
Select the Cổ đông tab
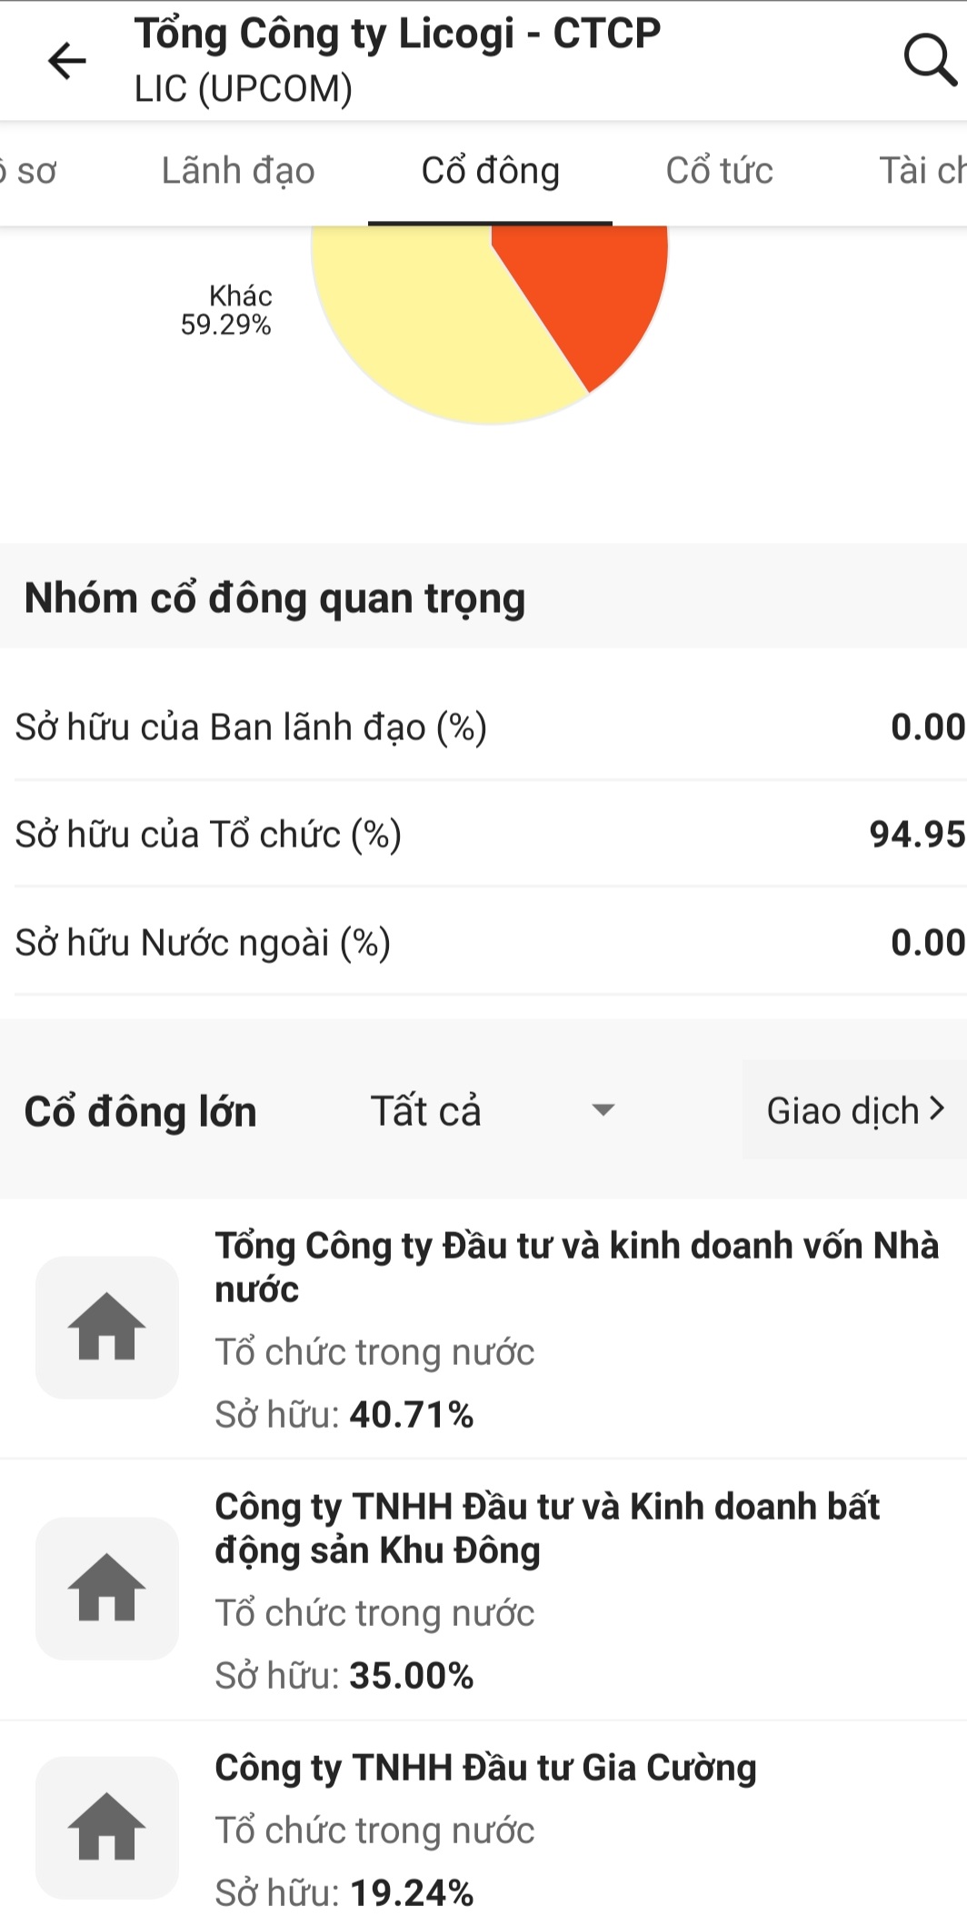(490, 171)
